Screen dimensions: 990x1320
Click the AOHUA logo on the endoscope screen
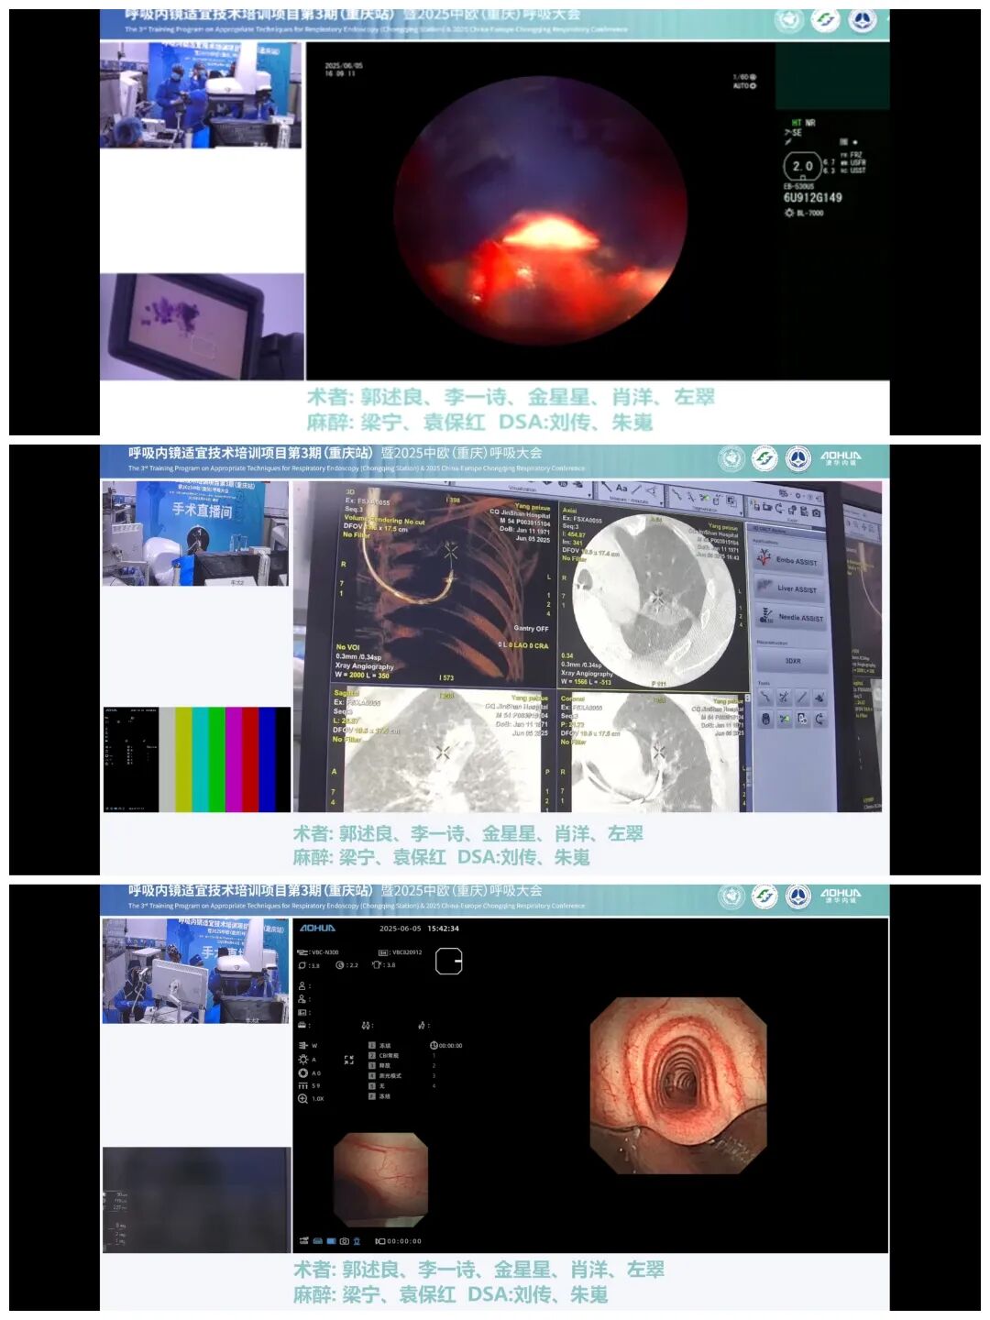(318, 929)
